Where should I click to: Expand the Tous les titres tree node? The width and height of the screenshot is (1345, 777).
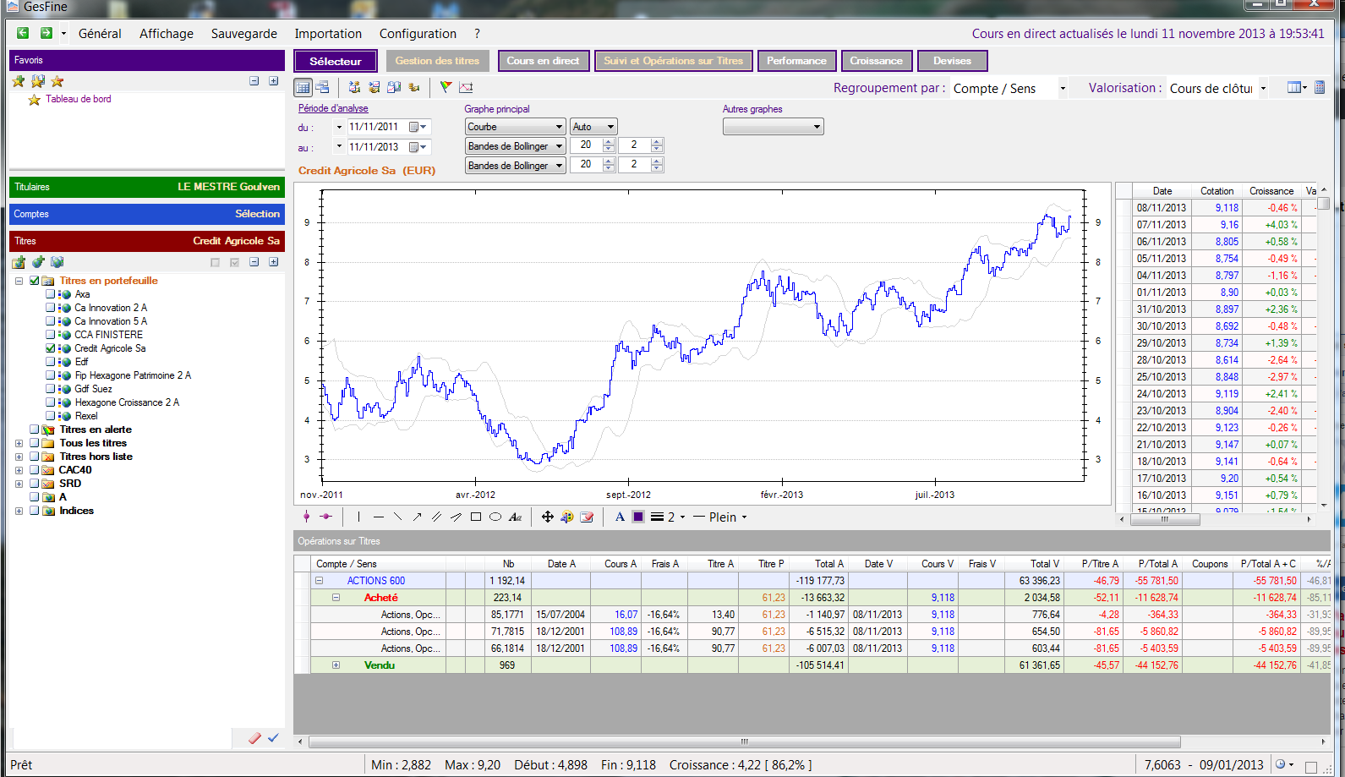[19, 443]
